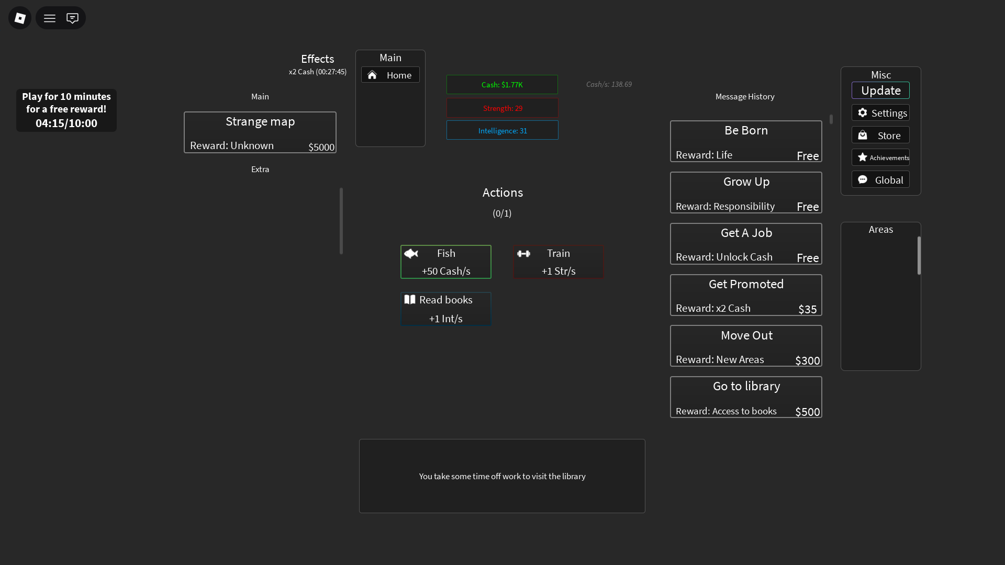
Task: Open Global chat speech bubble icon
Action: point(863,180)
